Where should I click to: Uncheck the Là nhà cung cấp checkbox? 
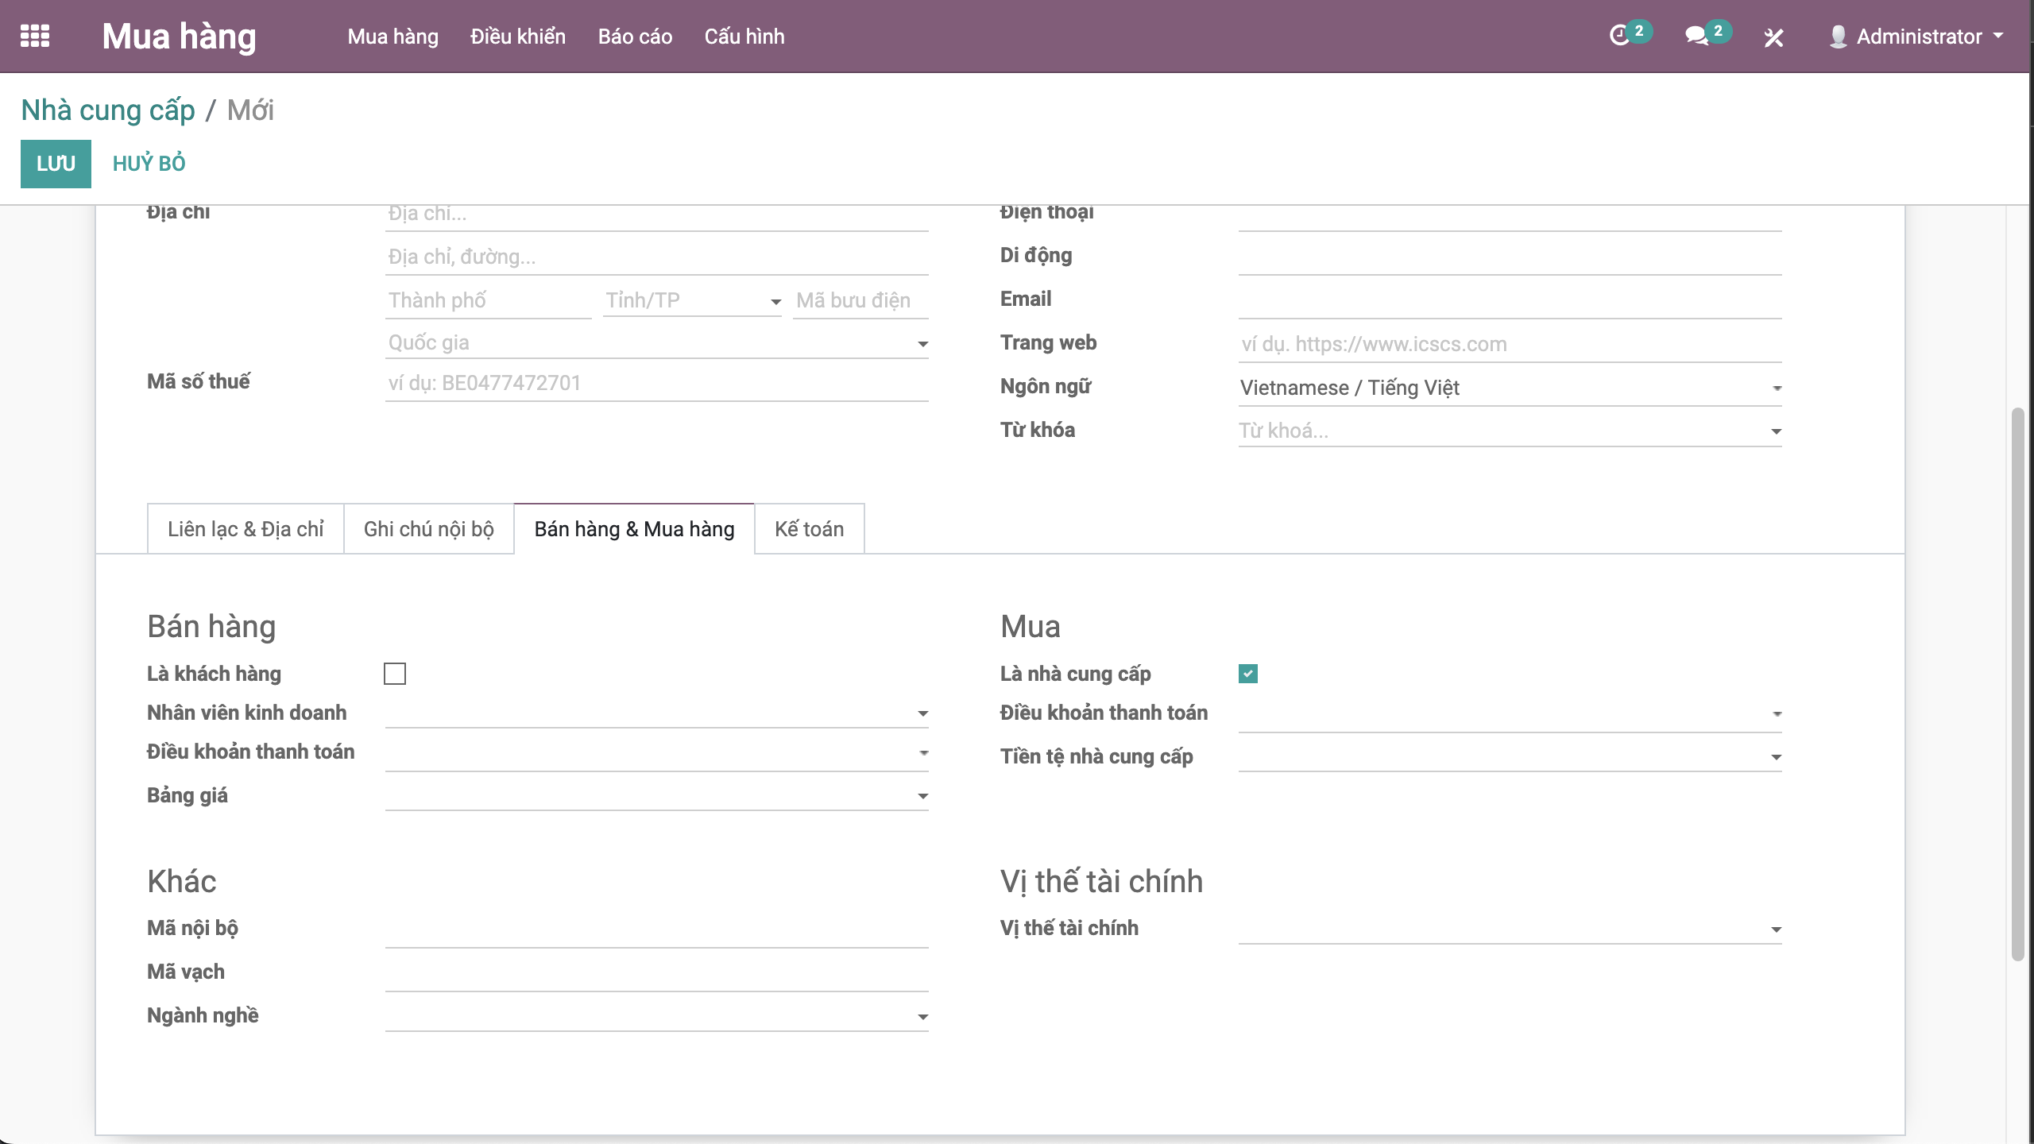click(1247, 674)
